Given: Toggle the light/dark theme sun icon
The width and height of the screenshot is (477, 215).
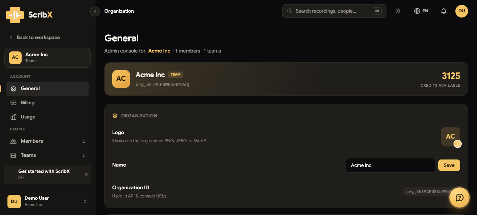Looking at the screenshot, I should coord(398,11).
